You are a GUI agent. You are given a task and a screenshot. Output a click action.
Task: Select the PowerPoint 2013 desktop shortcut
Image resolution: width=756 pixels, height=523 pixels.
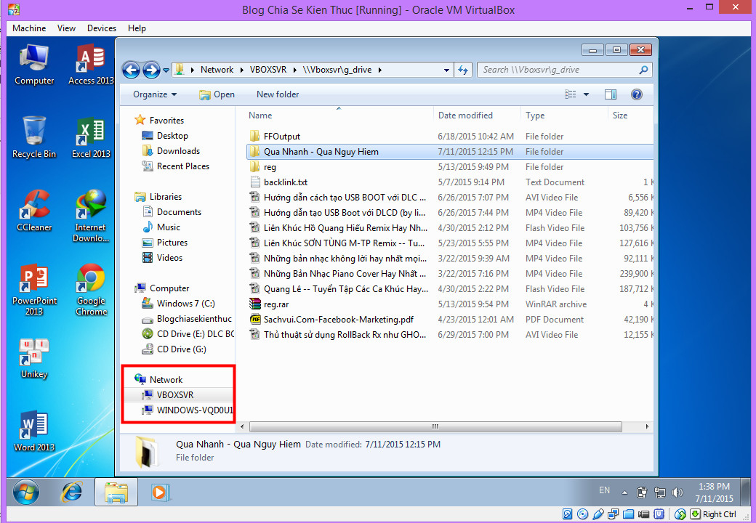click(x=33, y=289)
